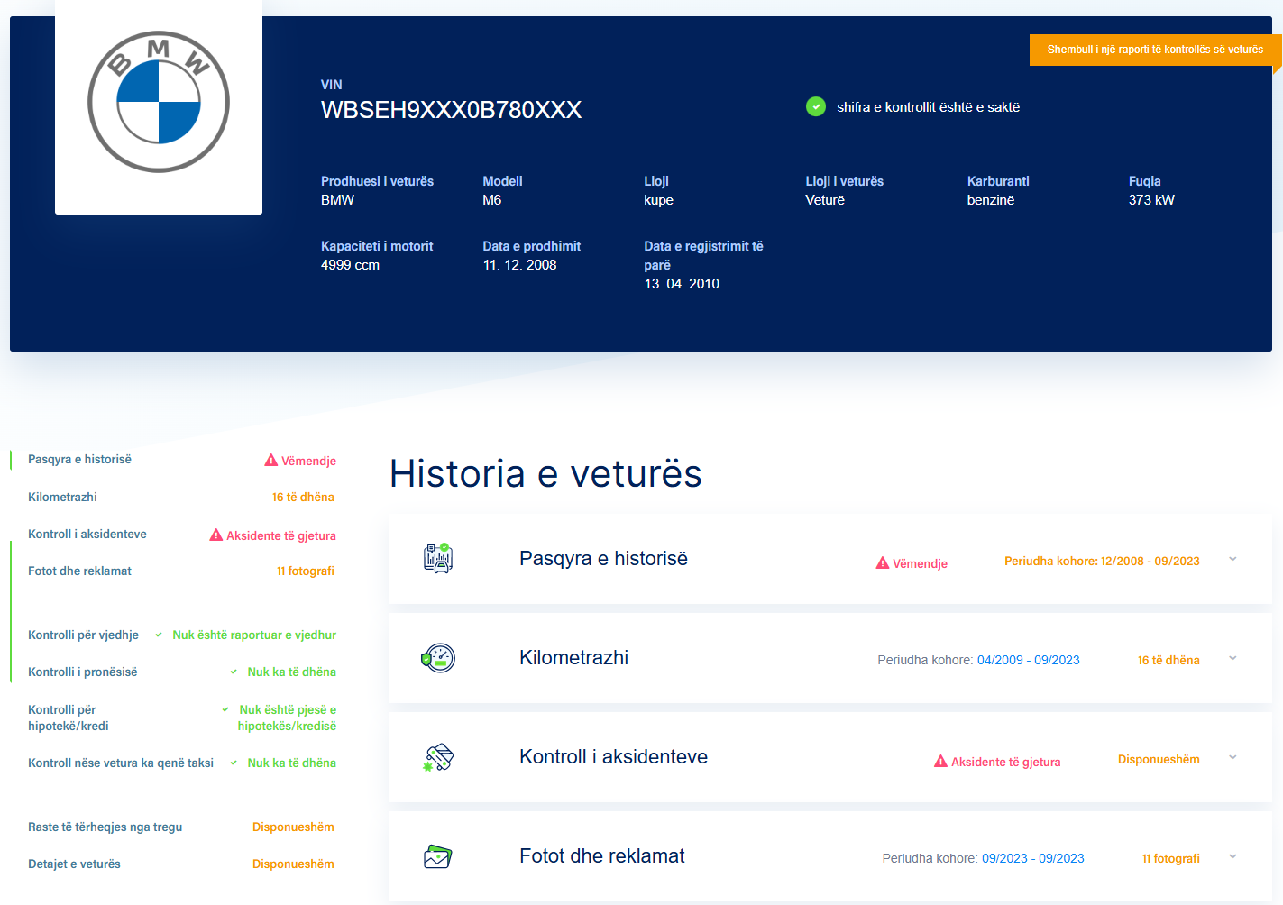
Task: Click the Kilometrazhi odometer icon
Action: click(438, 658)
